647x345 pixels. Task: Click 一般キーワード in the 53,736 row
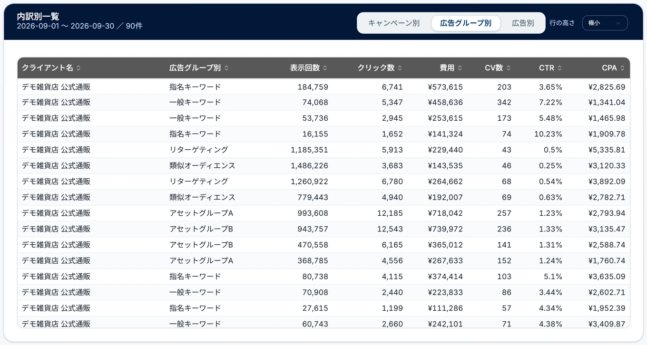point(195,118)
